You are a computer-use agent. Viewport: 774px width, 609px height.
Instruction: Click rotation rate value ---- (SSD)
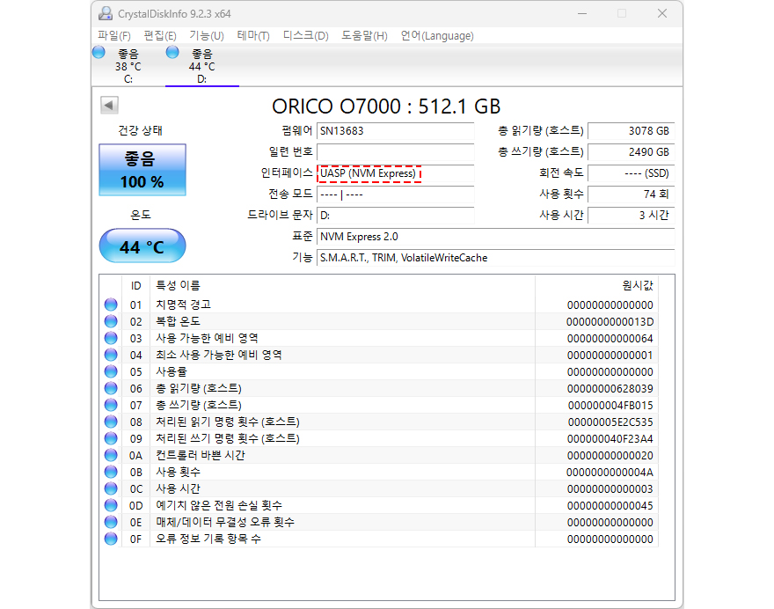coord(631,173)
